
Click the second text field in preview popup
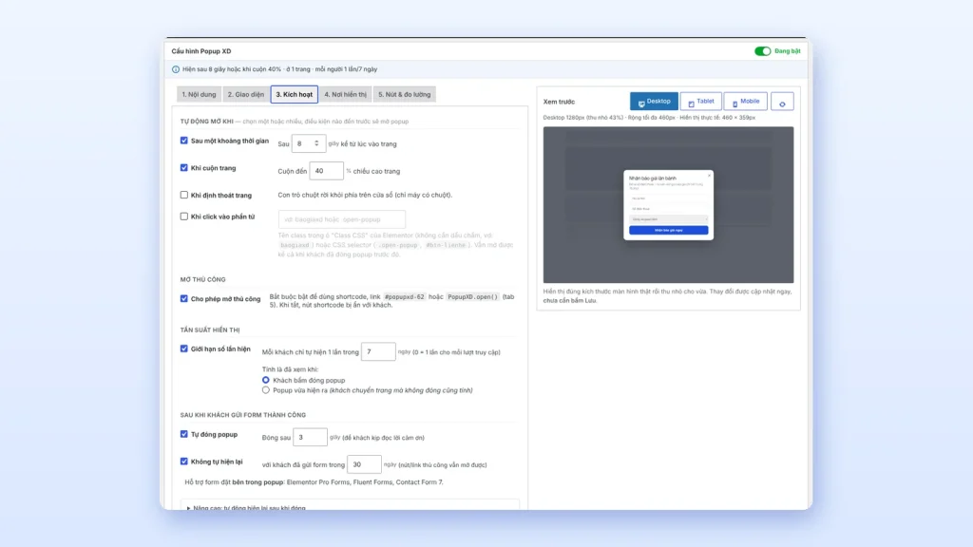668,209
